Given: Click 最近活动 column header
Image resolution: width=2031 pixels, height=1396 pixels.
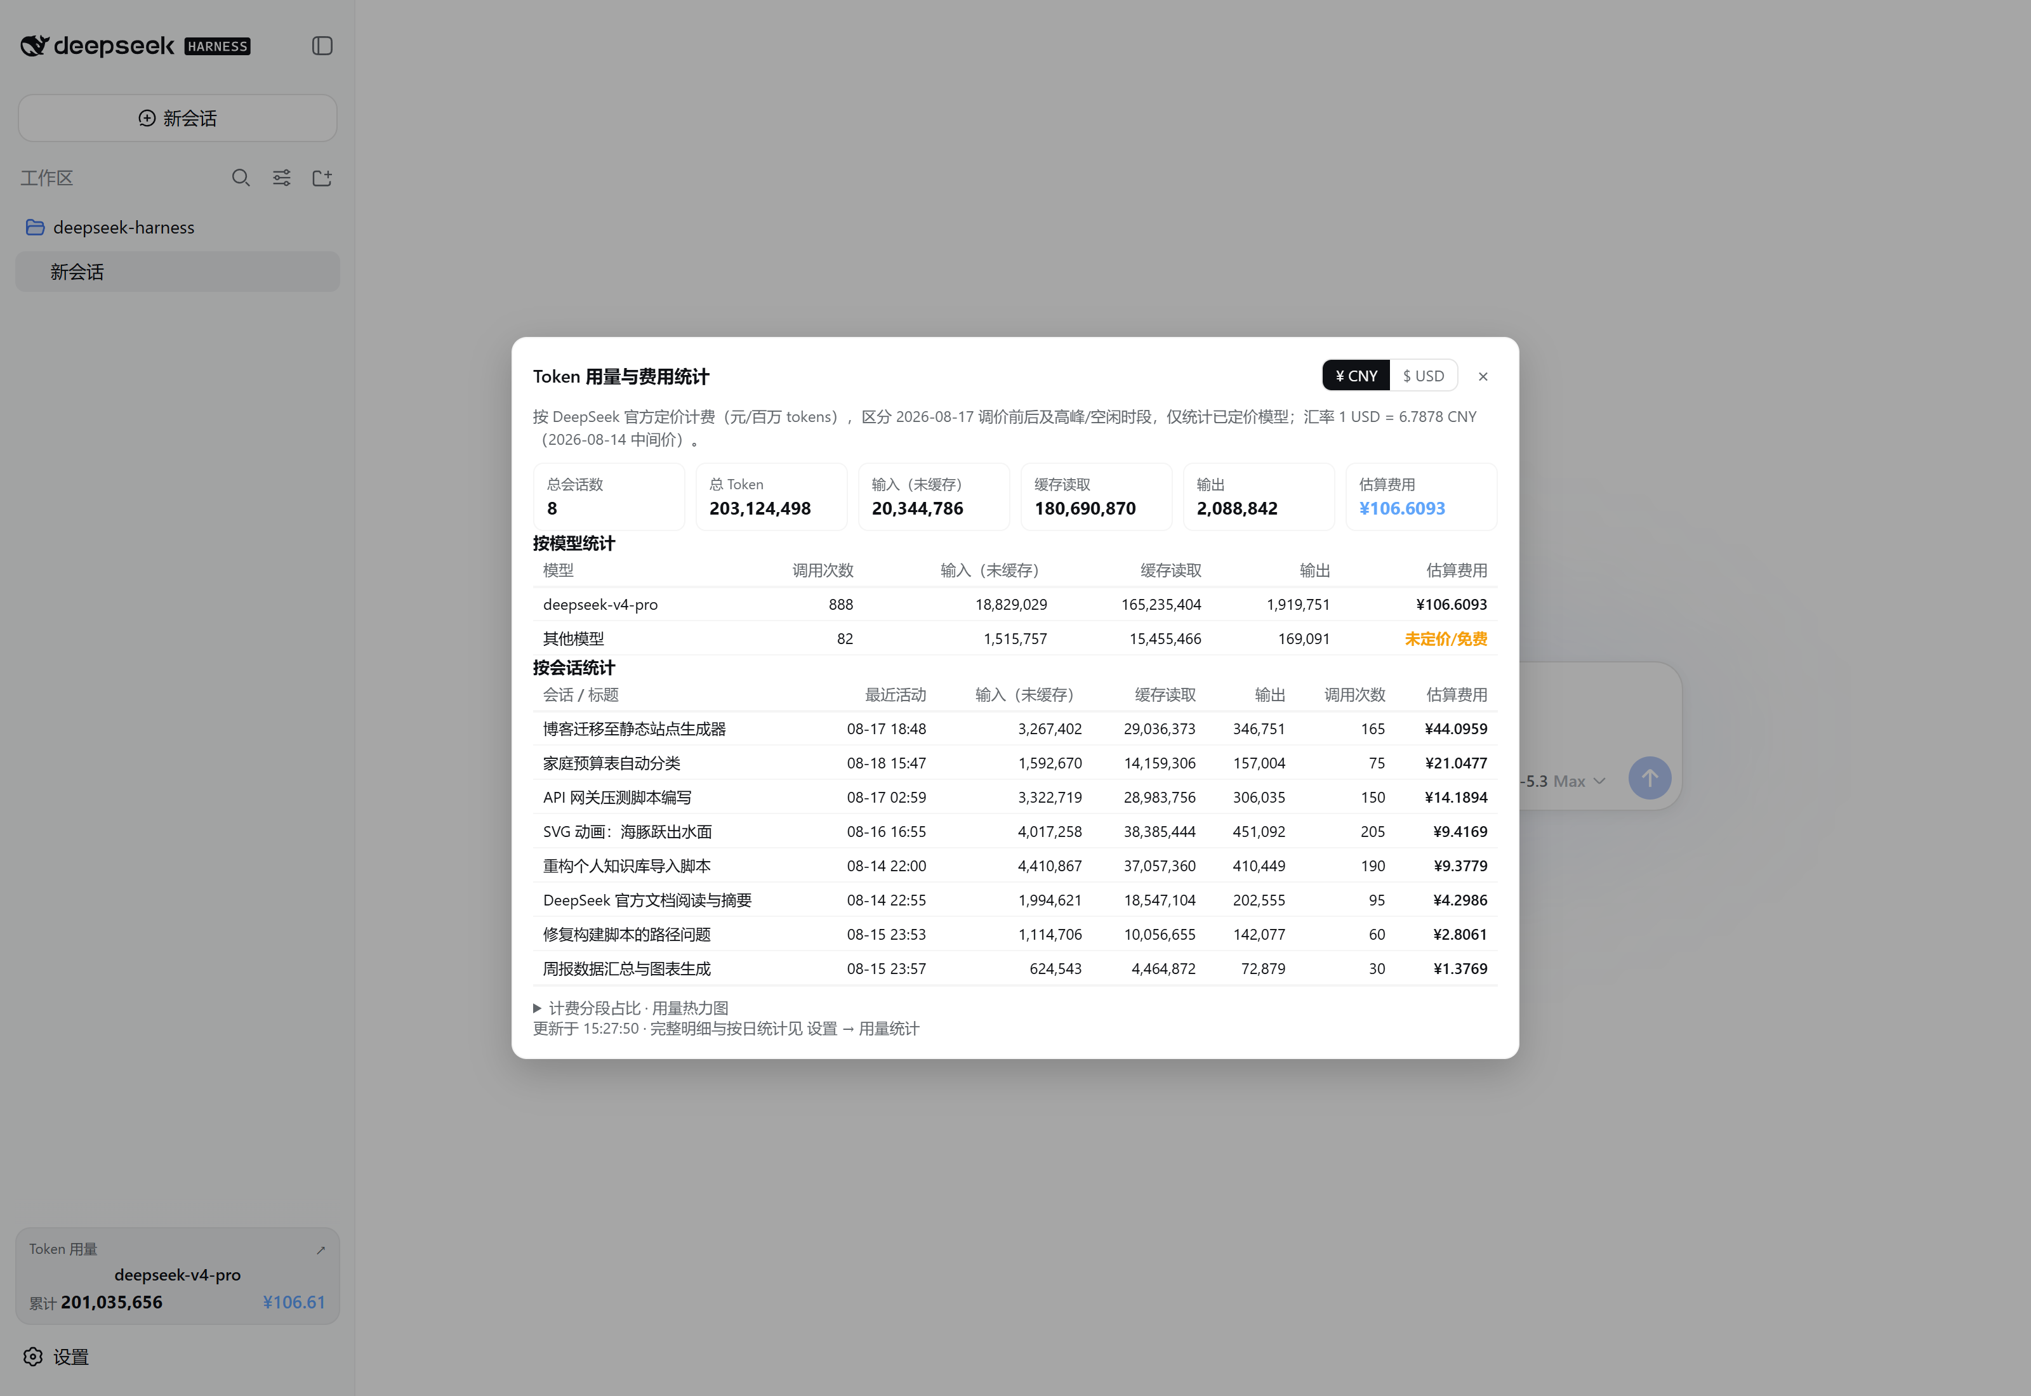Looking at the screenshot, I should click(896, 694).
